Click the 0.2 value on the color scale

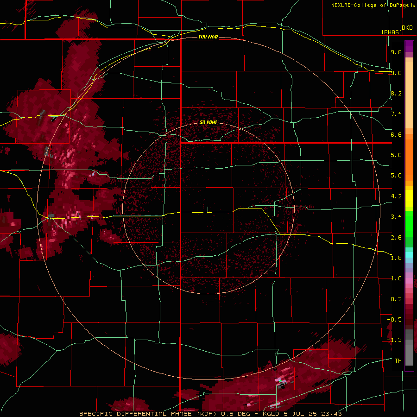(396, 299)
